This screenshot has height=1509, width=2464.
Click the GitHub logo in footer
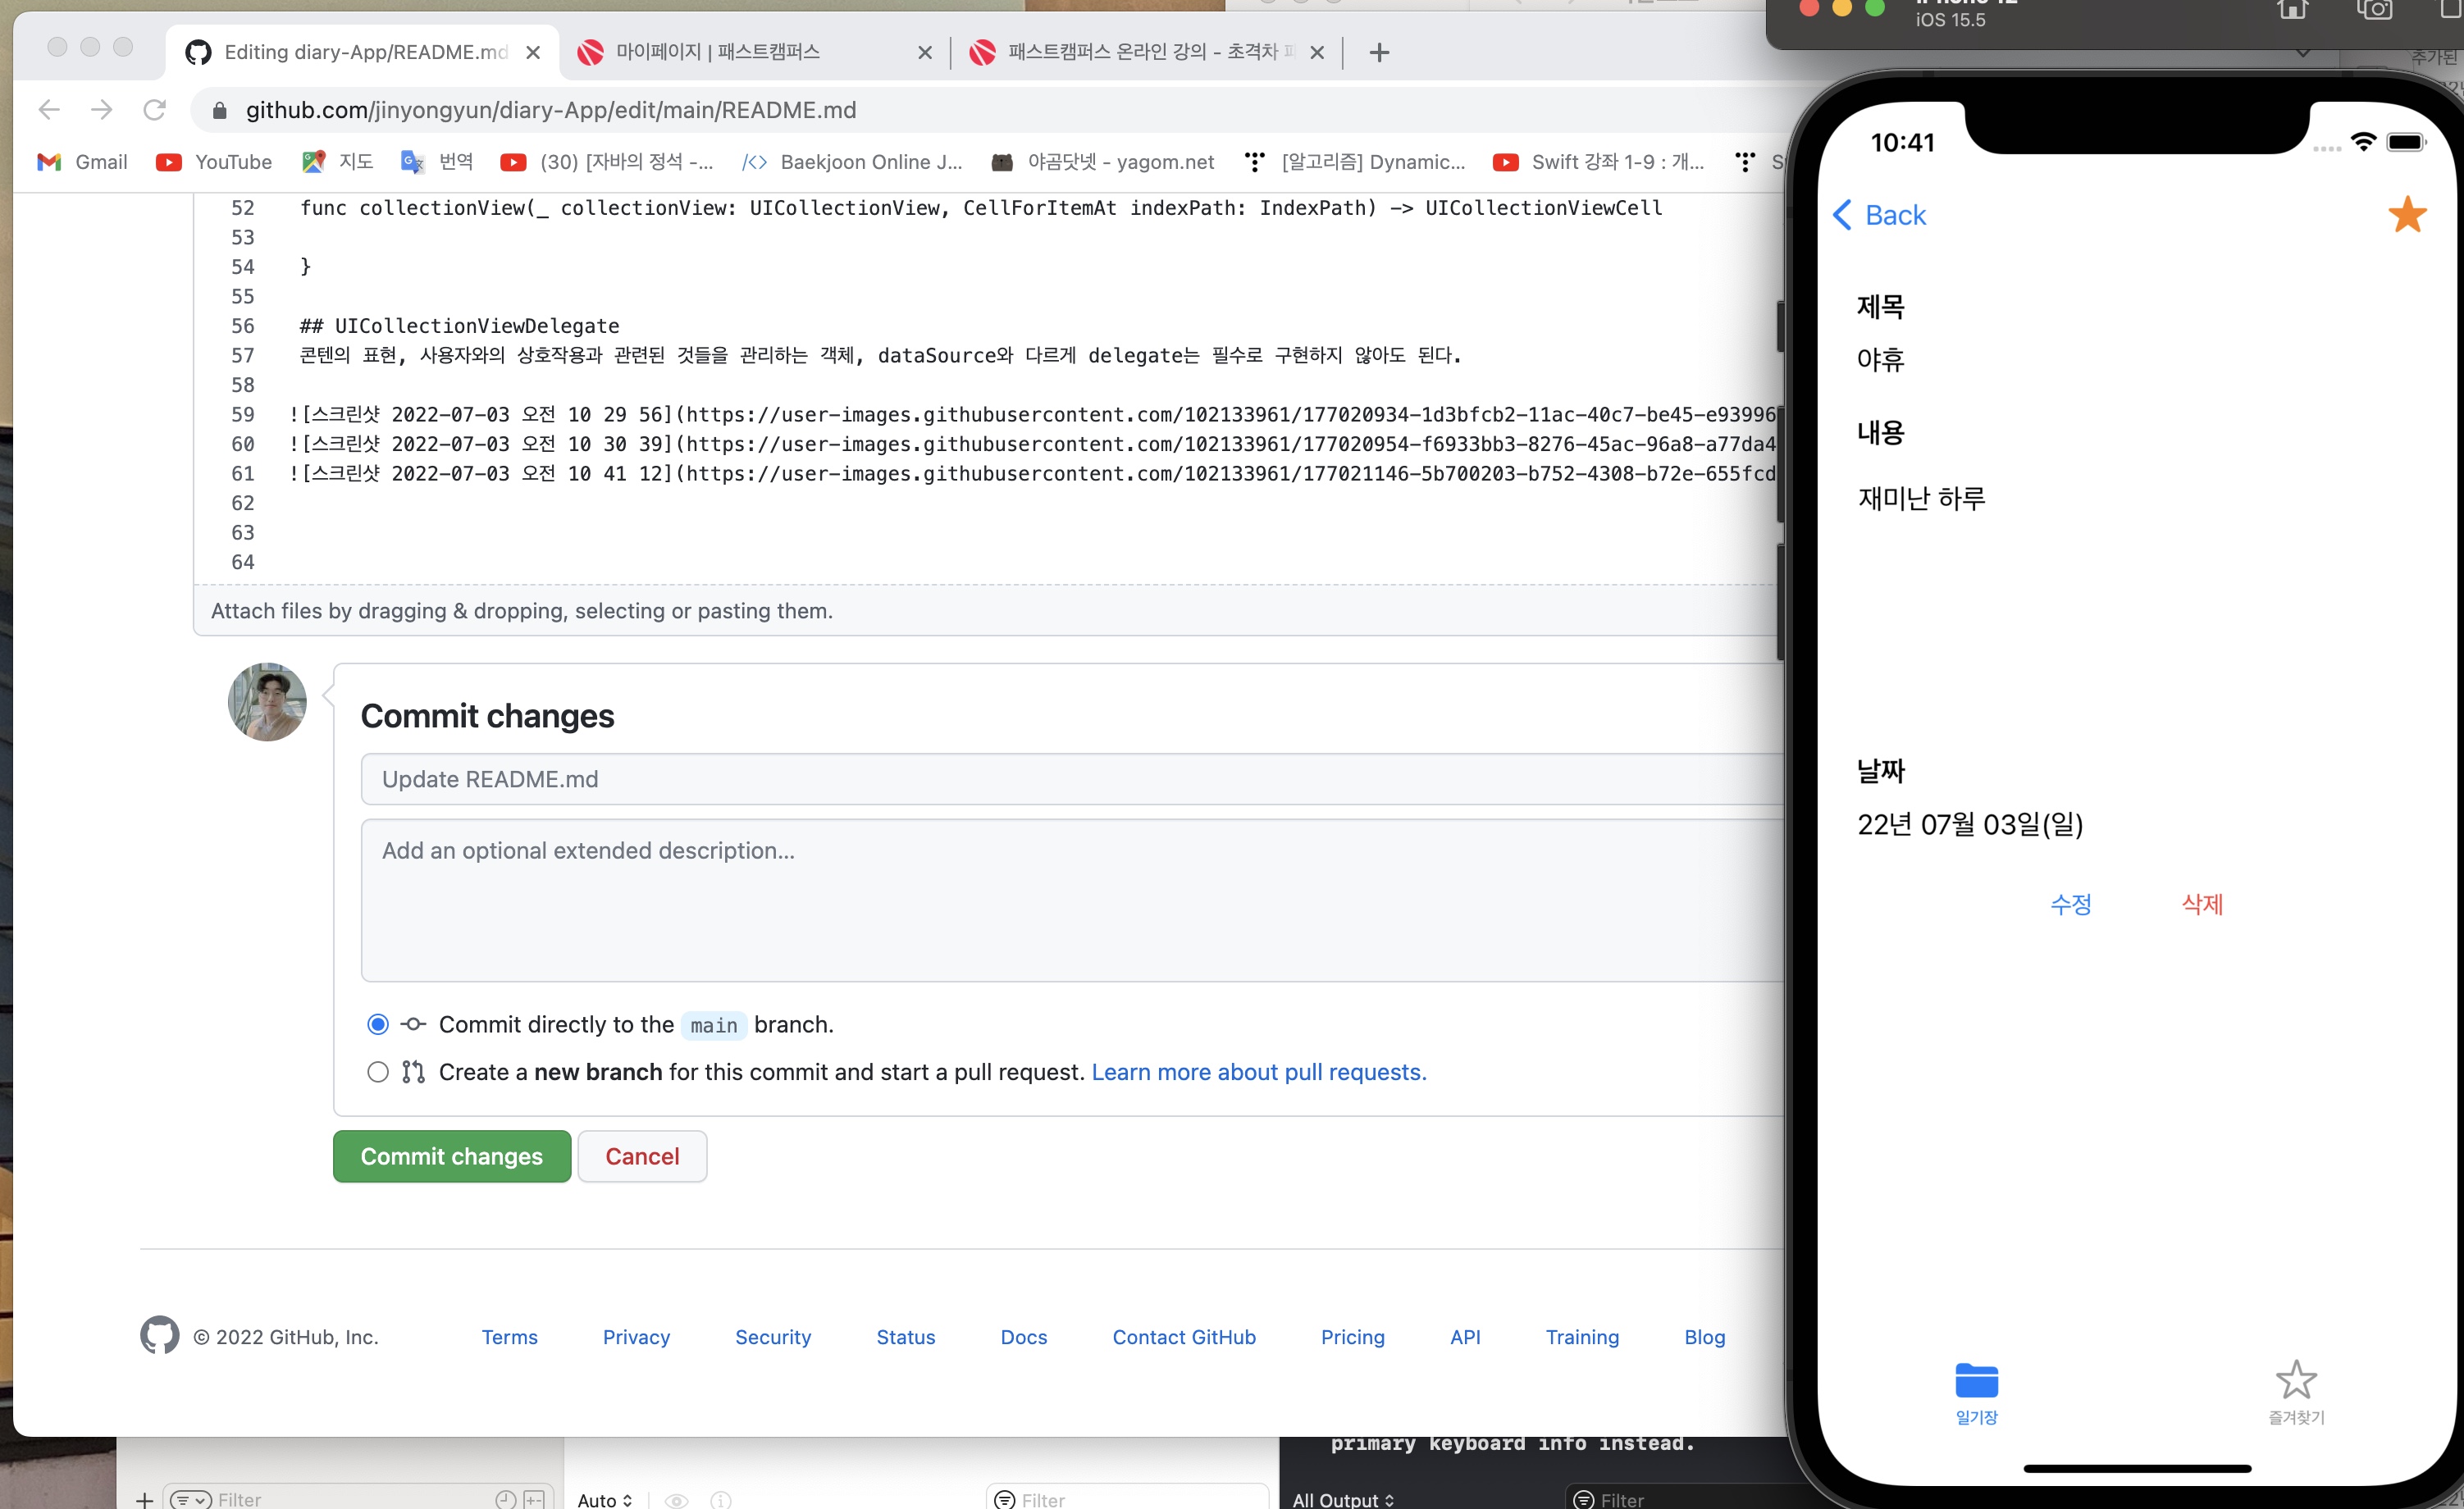(x=160, y=1335)
